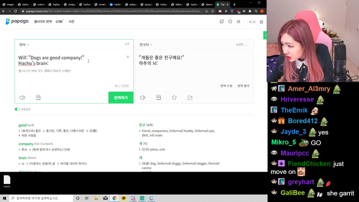Image resolution: width=359 pixels, height=202 pixels.
Task: Click the rate translation link
Action: [243, 86]
